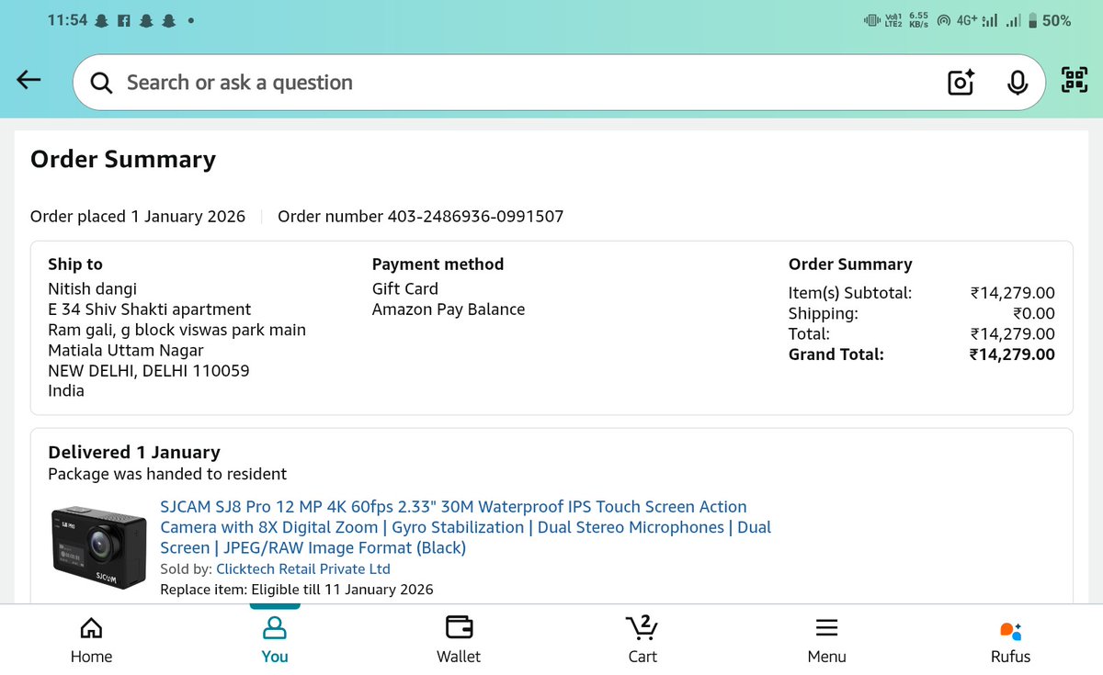This screenshot has height=675, width=1103.
Task: Tap the search magnifier icon
Action: click(x=102, y=83)
